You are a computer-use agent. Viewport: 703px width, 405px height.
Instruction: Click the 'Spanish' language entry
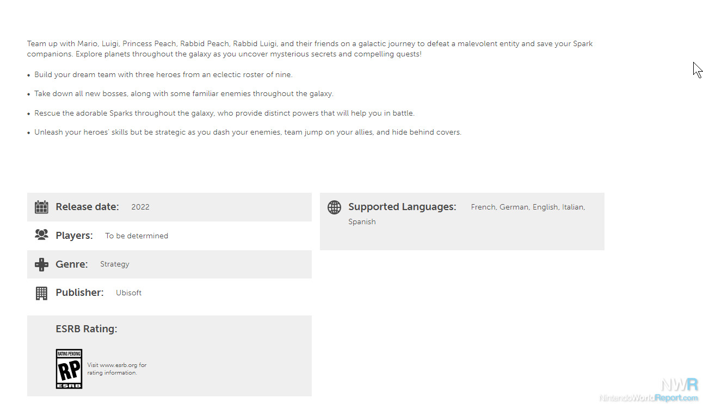[362, 222]
